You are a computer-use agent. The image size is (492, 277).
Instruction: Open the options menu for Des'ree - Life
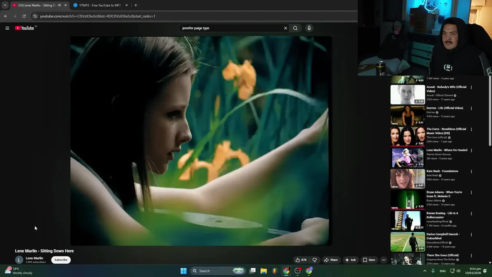471,108
